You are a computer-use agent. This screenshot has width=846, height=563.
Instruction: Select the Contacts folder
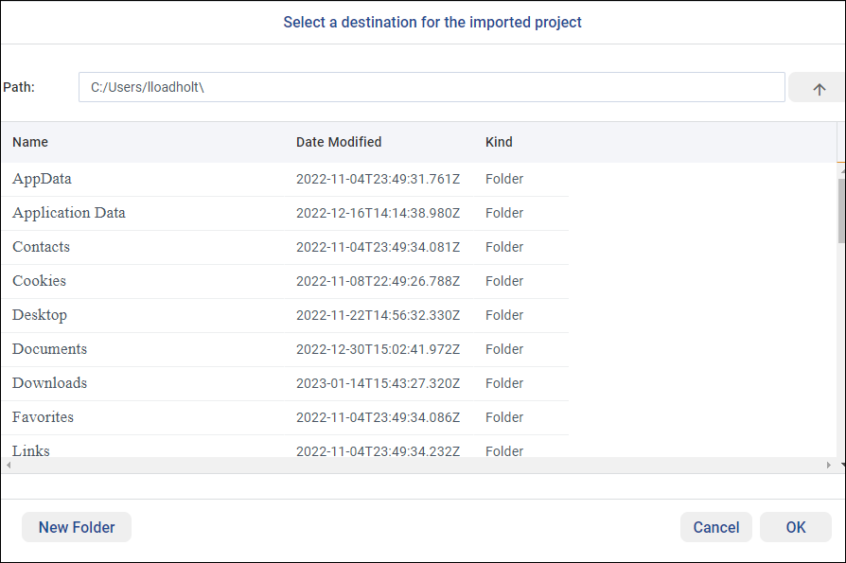41,247
